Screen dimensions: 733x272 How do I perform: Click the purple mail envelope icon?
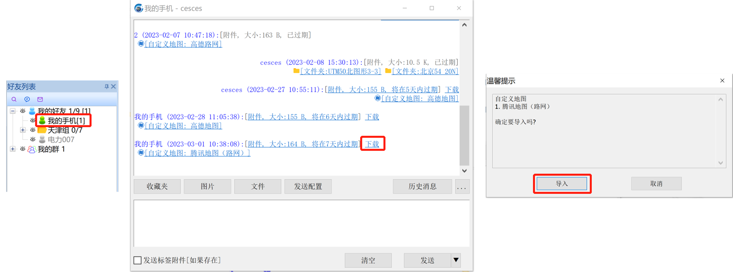point(40,99)
